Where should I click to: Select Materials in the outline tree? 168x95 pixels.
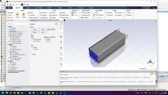tap(14, 32)
